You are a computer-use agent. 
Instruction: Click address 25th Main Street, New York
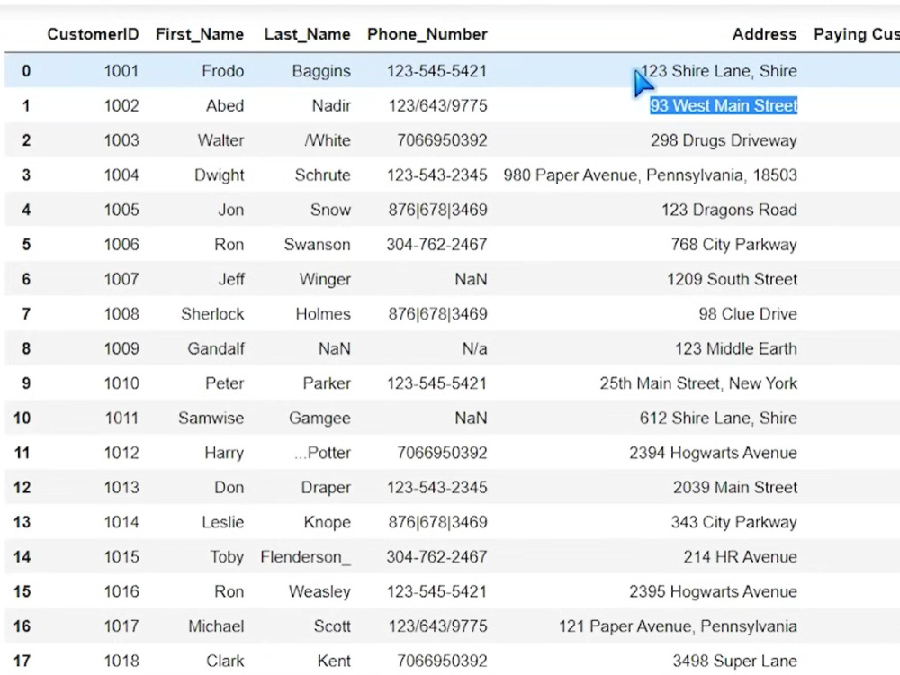coord(698,383)
